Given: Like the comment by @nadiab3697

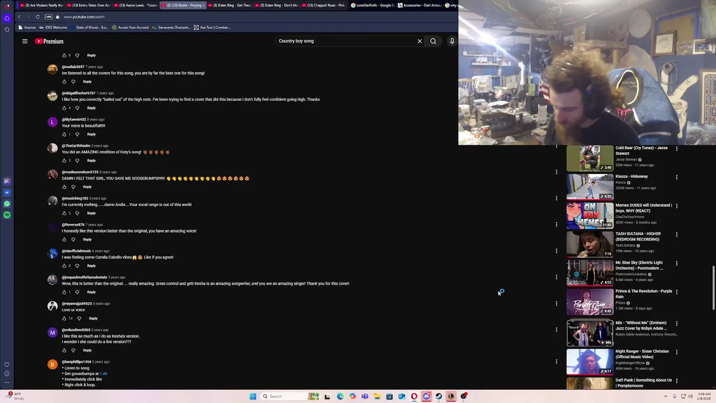Looking at the screenshot, I should point(64,82).
